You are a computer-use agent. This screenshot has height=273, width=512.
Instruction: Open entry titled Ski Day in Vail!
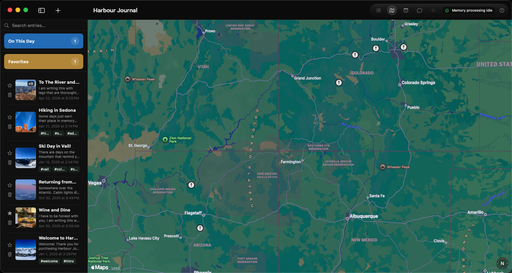coord(55,146)
